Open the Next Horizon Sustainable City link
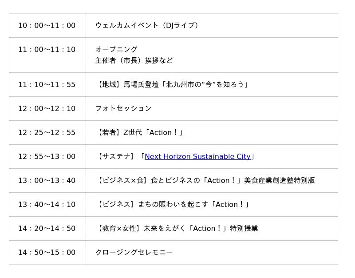 point(197,156)
